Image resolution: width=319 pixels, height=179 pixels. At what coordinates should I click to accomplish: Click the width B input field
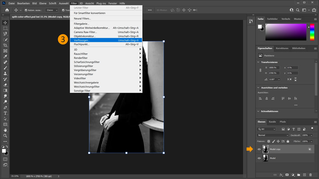(x=274, y=68)
